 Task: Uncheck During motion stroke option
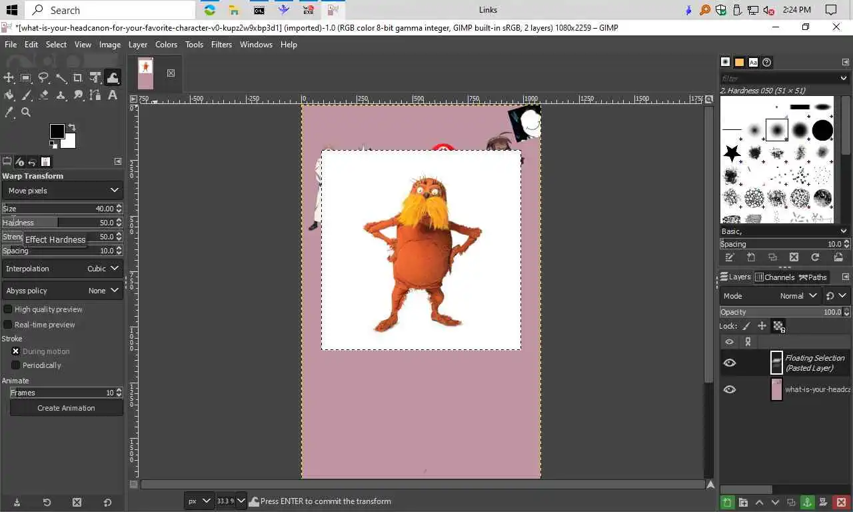click(15, 351)
